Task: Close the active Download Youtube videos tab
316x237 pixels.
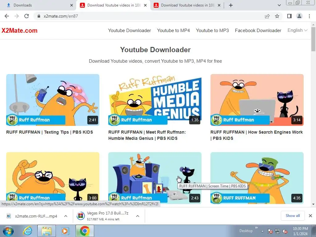Action: [x=145, y=5]
